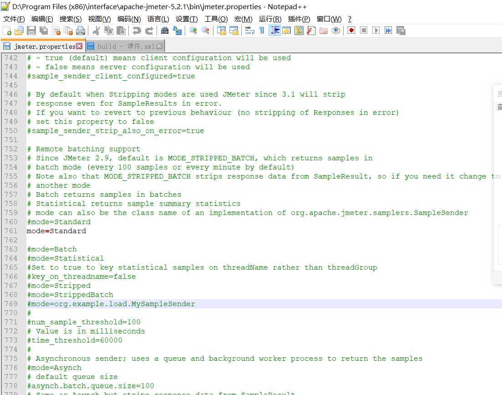Click the Redo arrow icon
The height and width of the screenshot is (395, 502).
pyautogui.click(x=149, y=31)
